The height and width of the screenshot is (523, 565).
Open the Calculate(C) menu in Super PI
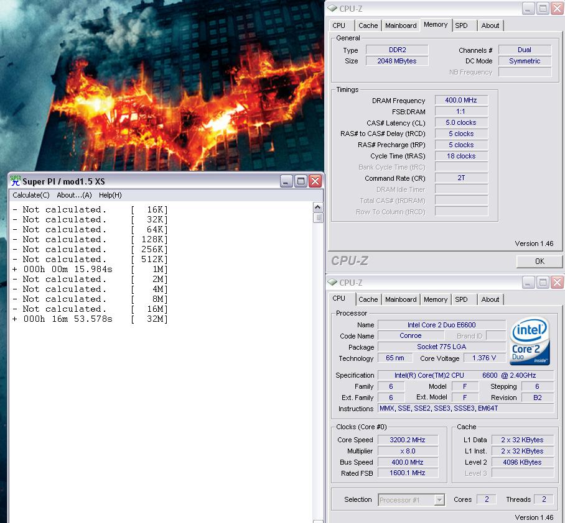pyautogui.click(x=31, y=195)
